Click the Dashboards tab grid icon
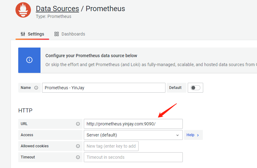This screenshot has height=168, width=257. [x=57, y=34]
